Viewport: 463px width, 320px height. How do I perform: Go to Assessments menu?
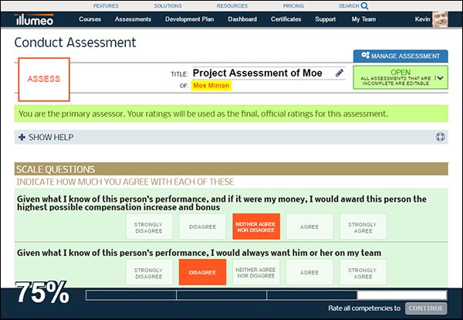(x=133, y=19)
